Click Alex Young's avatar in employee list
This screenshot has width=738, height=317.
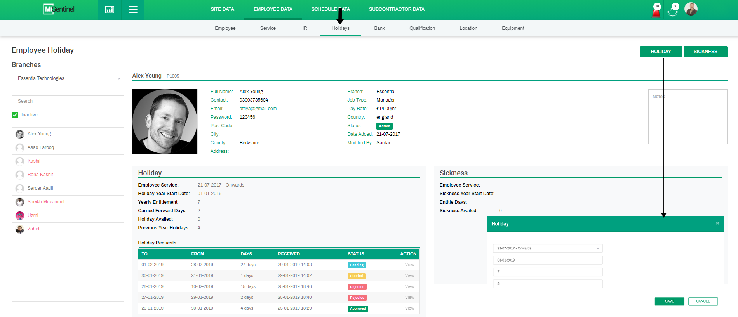click(x=20, y=134)
